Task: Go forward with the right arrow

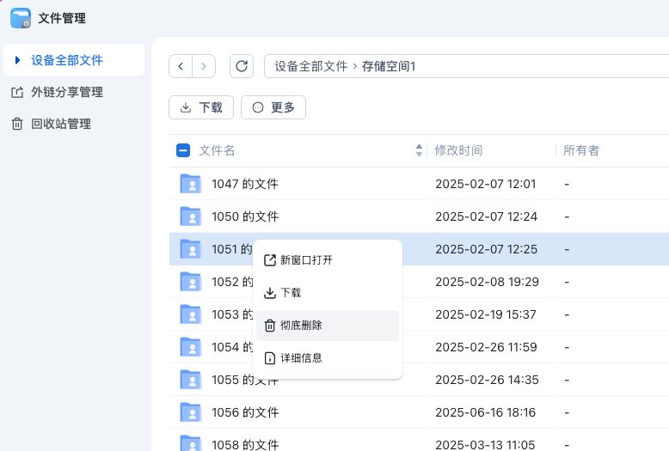Action: (x=204, y=66)
